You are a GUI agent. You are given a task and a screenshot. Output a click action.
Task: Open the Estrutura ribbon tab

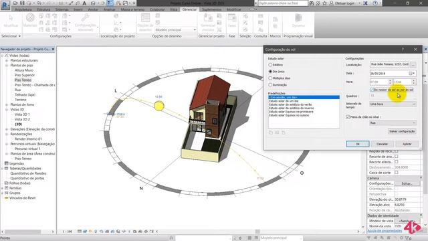pos(43,9)
